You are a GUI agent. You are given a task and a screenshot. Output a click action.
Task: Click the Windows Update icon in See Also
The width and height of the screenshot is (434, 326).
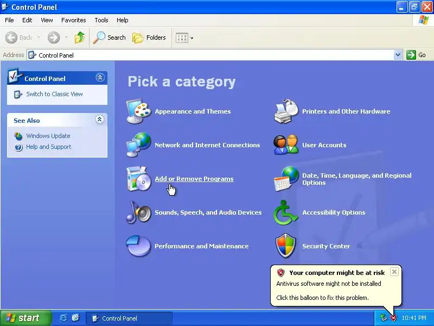click(18, 136)
